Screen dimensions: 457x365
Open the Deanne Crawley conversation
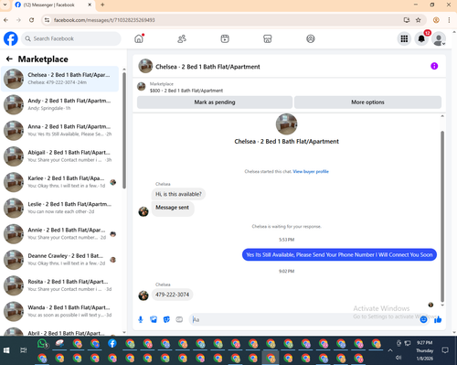[60, 260]
